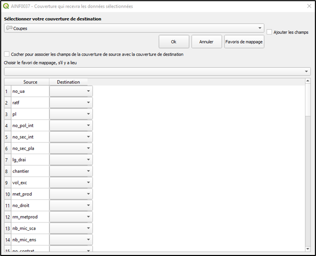
Task: Open Destination dropdown for no_ua row
Action: click(x=88, y=91)
